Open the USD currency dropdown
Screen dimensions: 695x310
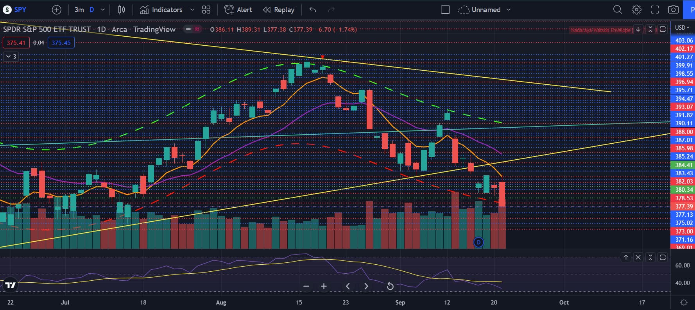(682, 28)
